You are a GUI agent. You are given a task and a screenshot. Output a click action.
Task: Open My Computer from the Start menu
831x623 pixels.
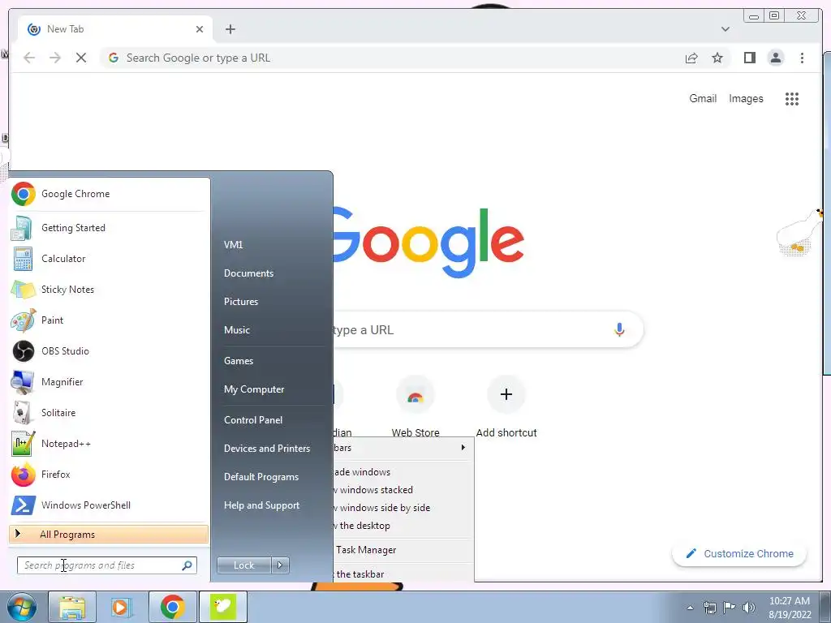point(254,389)
